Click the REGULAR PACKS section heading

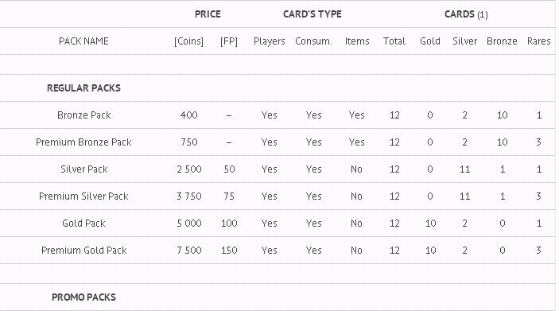coord(83,87)
